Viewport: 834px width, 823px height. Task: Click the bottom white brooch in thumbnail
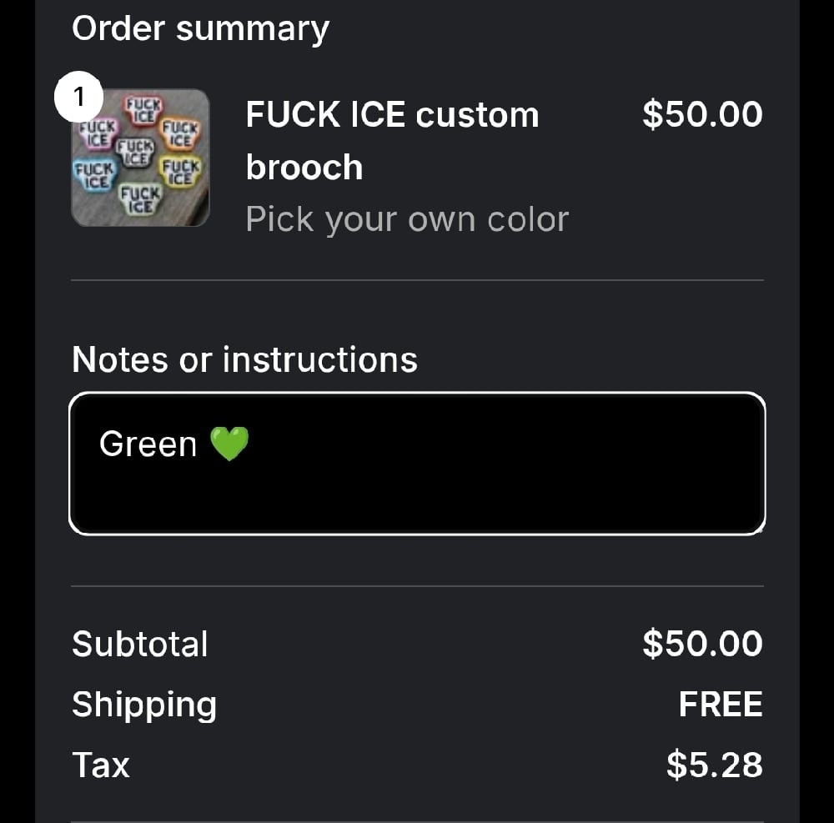(x=138, y=199)
